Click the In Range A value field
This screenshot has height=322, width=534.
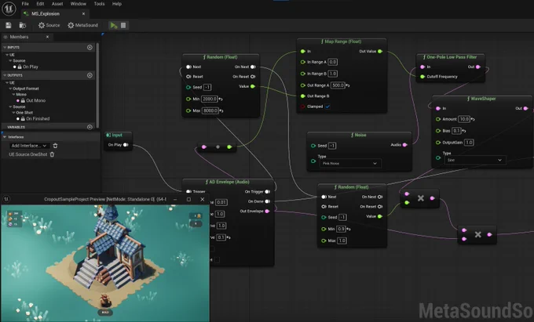(x=333, y=62)
